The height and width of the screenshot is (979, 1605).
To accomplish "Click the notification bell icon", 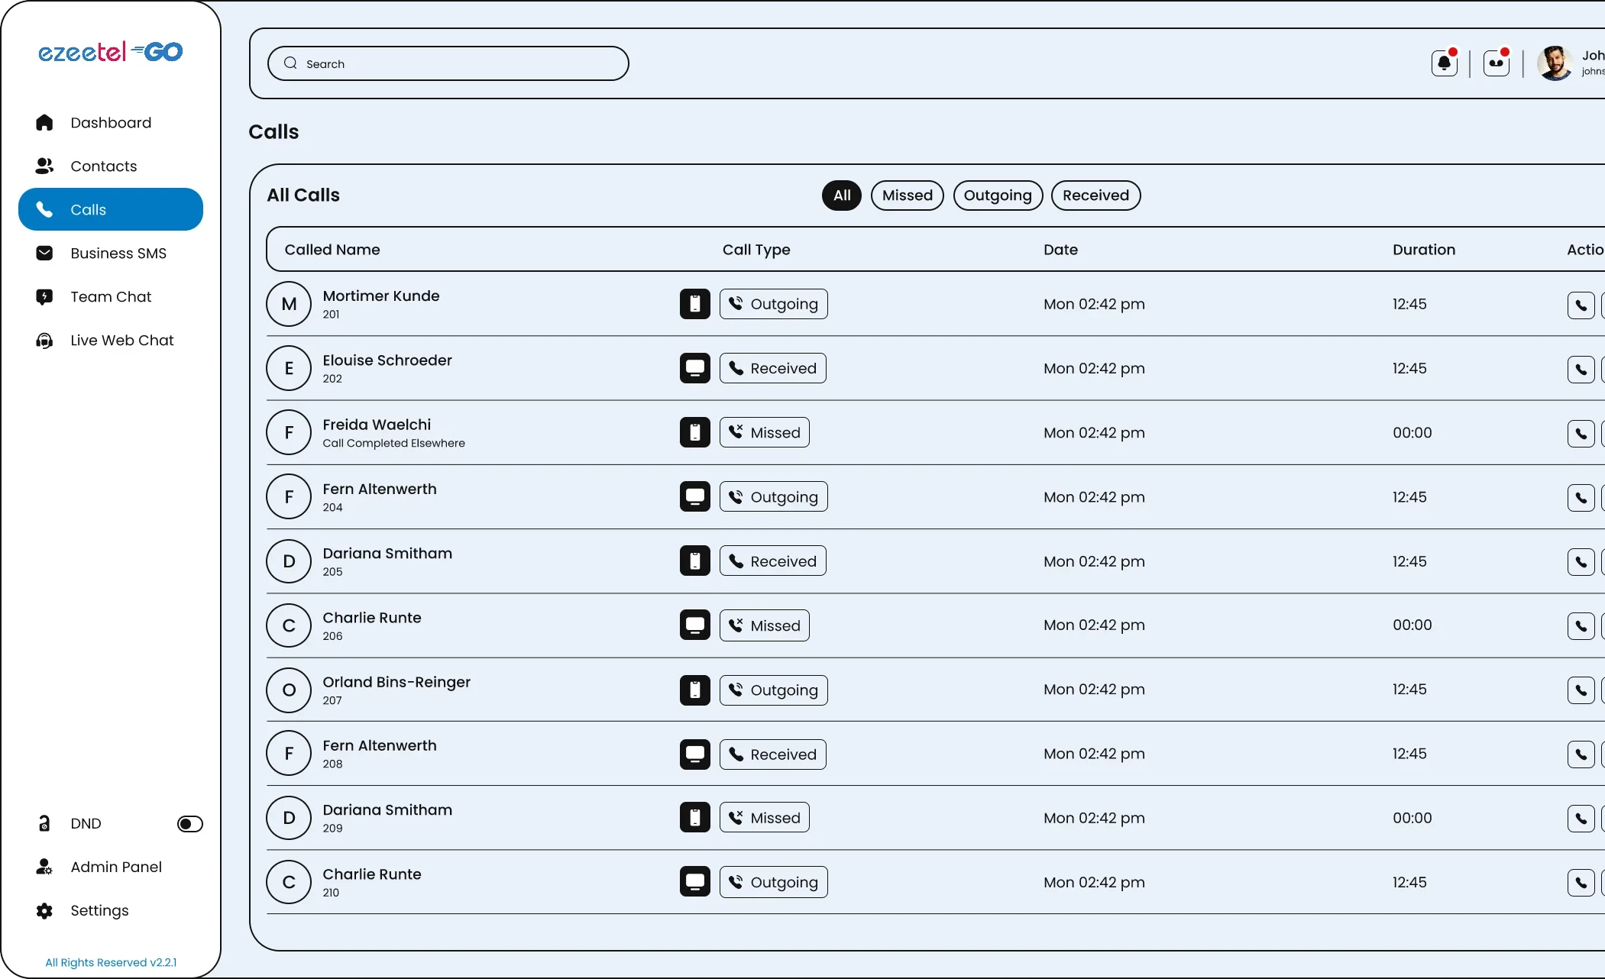I will (x=1444, y=63).
